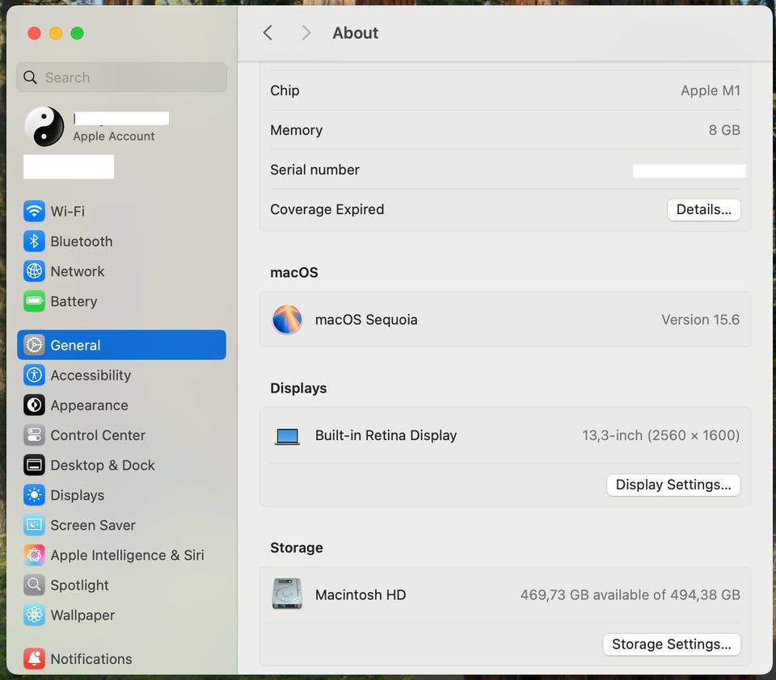Viewport: 776px width, 680px height.
Task: Click the Displays section heading
Action: point(298,388)
